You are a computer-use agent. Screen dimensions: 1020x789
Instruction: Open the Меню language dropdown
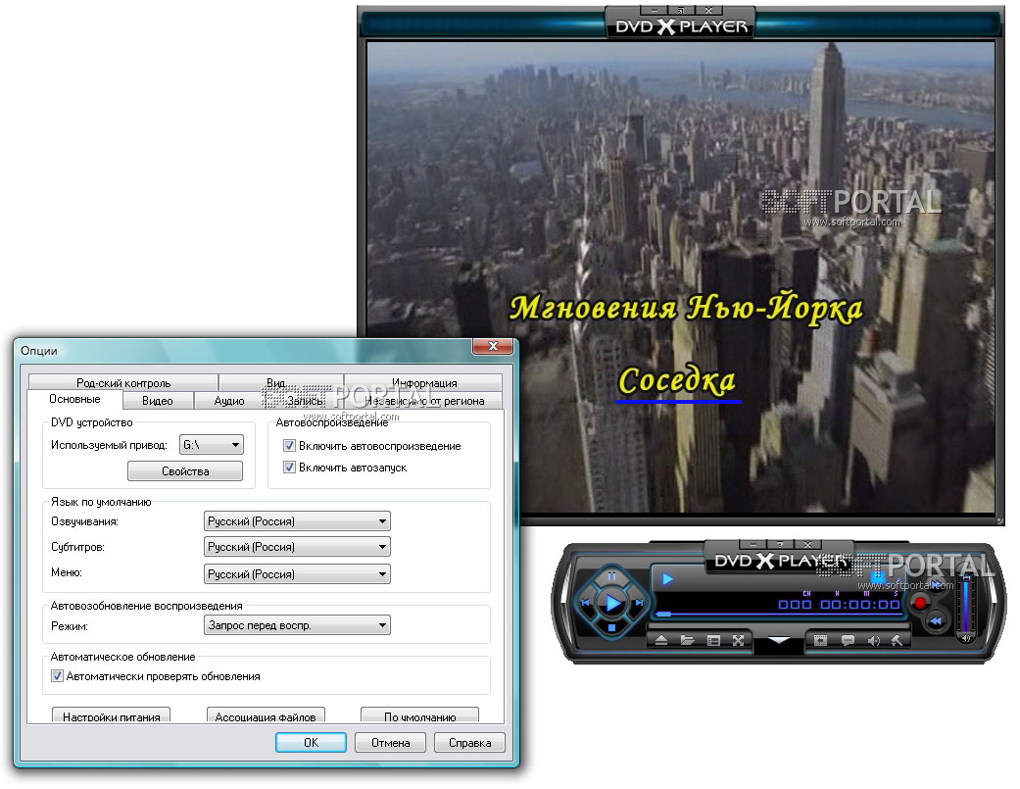pos(297,573)
